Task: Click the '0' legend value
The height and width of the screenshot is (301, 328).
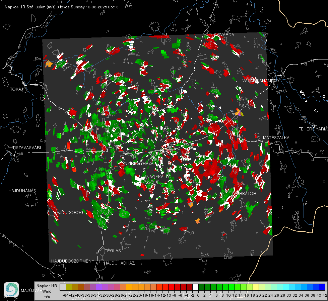Action: (x=198, y=295)
